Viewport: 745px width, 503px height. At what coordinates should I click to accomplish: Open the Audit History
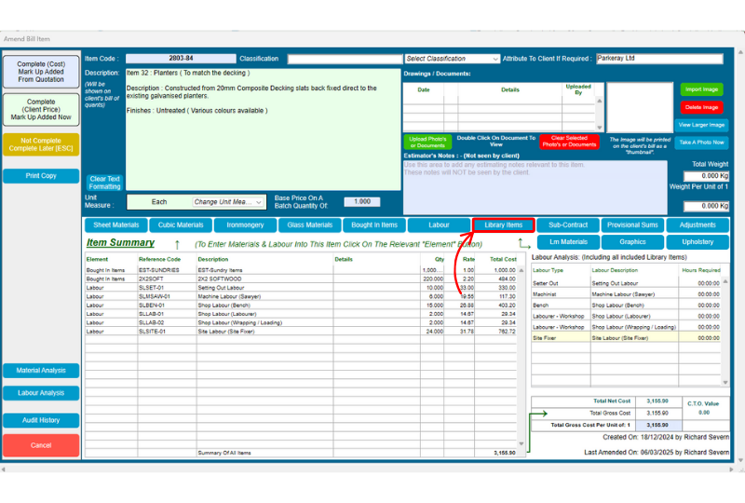click(41, 420)
